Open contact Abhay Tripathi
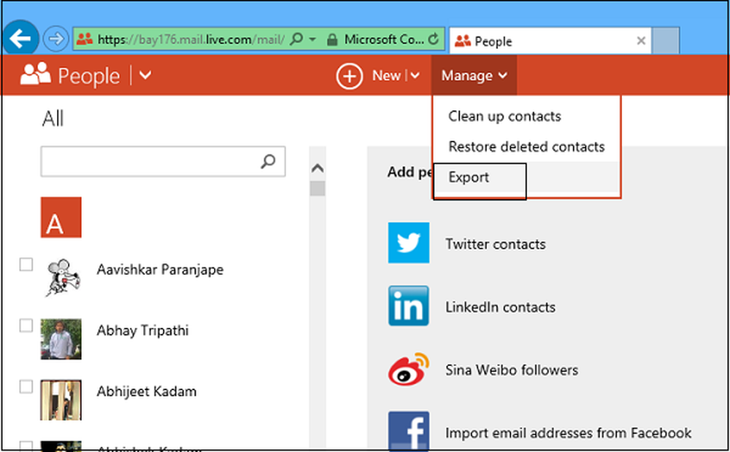This screenshot has width=730, height=452. 142,331
